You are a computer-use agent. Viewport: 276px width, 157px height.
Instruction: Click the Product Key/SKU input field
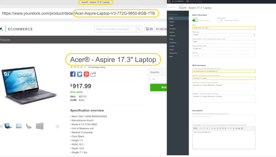coord(224,42)
